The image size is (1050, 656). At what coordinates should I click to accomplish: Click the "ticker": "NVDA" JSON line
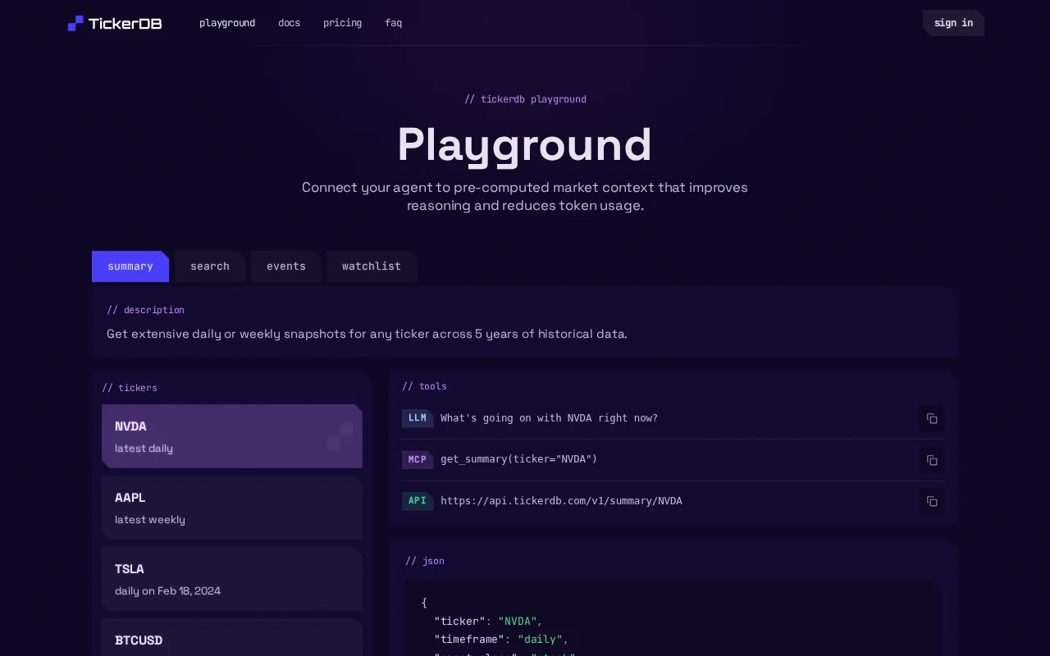tap(488, 621)
